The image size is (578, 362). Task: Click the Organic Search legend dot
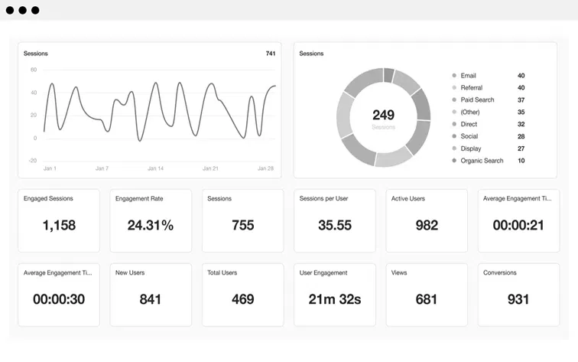coord(454,161)
